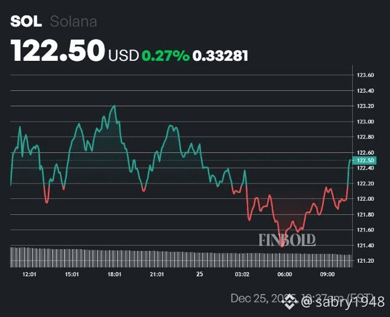Click the 122.50 price value
The image size is (390, 317).
click(57, 51)
